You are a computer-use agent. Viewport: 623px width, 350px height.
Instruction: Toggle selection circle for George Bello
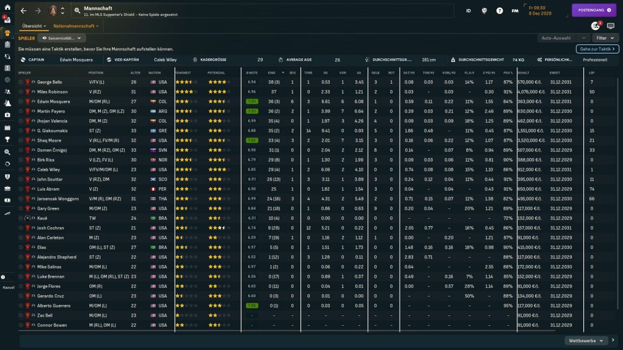[21, 81]
